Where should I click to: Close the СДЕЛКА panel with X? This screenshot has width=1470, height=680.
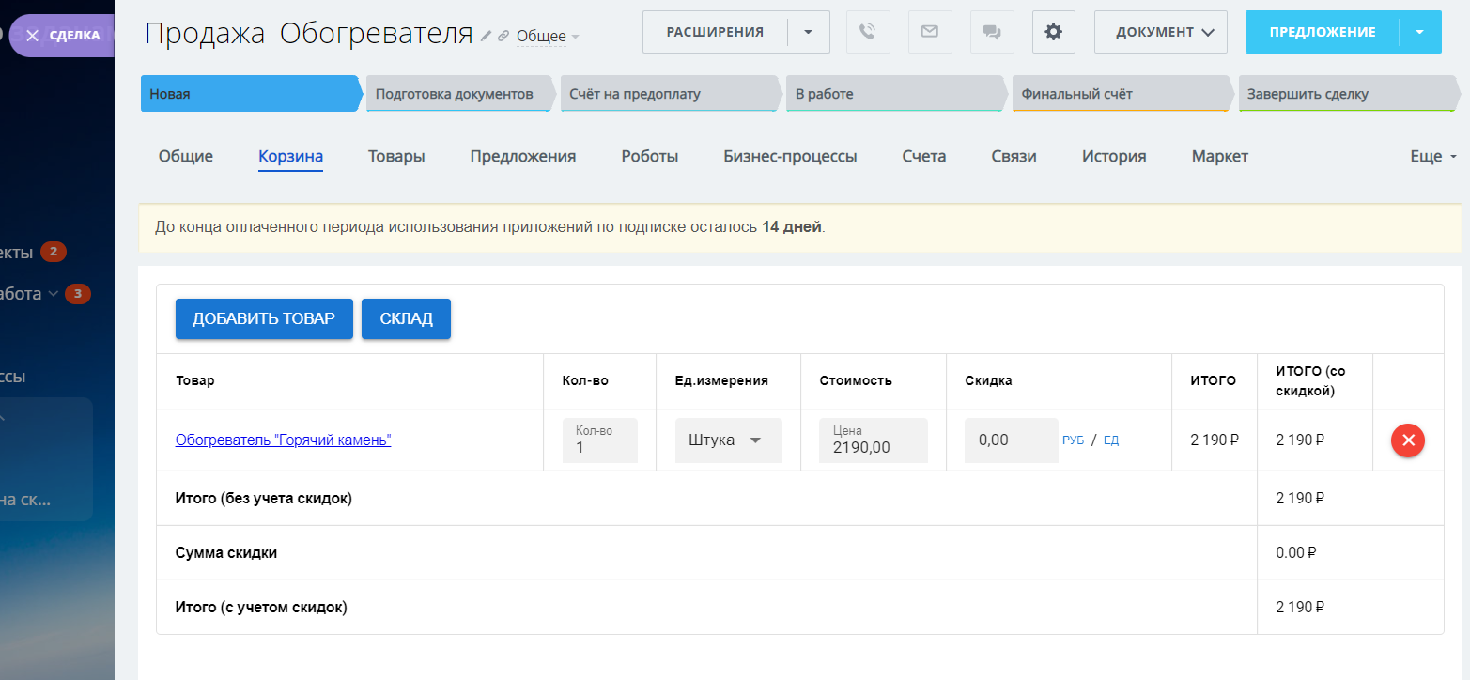pos(33,36)
